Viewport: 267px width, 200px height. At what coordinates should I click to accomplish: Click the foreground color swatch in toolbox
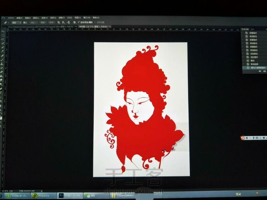[x=1, y=117]
